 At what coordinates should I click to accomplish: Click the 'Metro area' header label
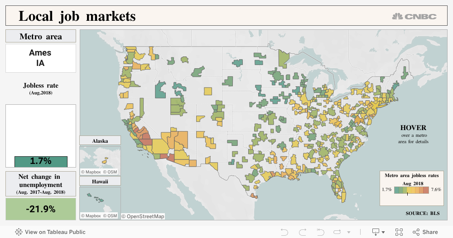[41, 37]
